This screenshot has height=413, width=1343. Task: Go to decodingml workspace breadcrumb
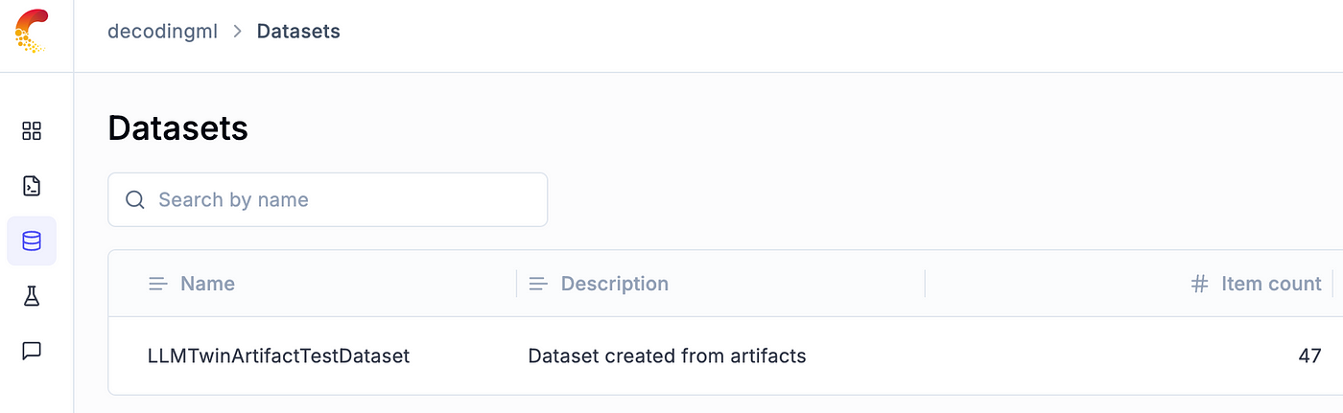pos(162,32)
